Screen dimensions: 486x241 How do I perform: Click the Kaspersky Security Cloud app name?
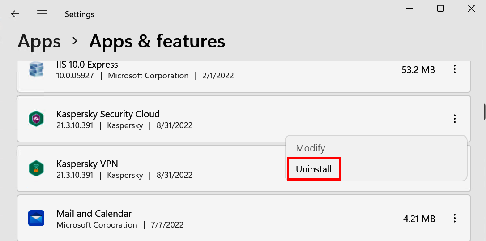pos(108,114)
